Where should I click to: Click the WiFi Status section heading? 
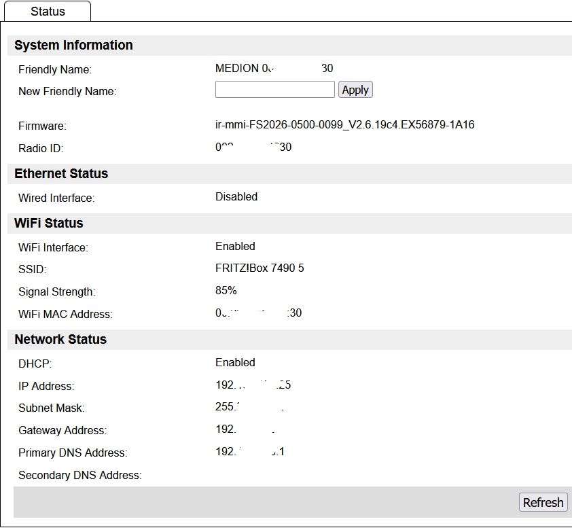click(49, 224)
